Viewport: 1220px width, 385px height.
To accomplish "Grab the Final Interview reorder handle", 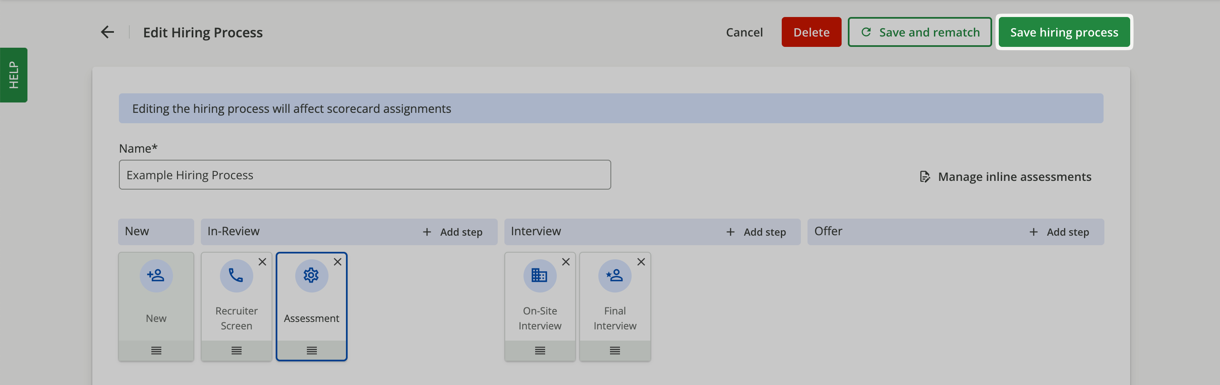I will 615,351.
